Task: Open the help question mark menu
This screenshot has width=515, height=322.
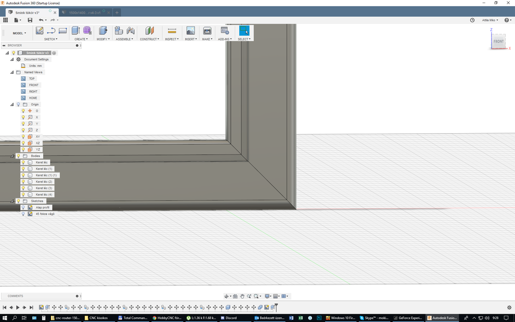Action: point(508,20)
